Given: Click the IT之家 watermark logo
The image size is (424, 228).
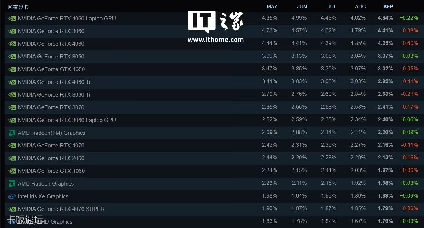Looking at the screenshot, I should [x=215, y=21].
